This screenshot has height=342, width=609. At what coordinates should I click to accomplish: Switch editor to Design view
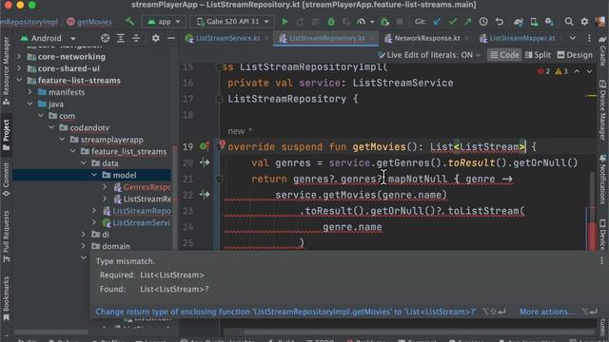pyautogui.click(x=575, y=55)
